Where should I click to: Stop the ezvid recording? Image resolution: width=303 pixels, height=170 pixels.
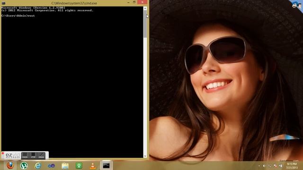point(33,155)
